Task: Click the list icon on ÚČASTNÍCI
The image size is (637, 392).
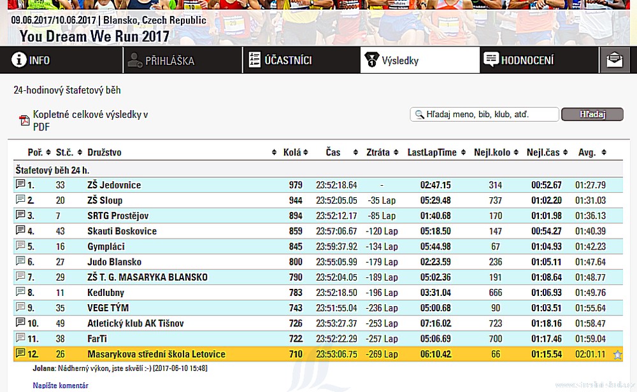Action: [255, 60]
